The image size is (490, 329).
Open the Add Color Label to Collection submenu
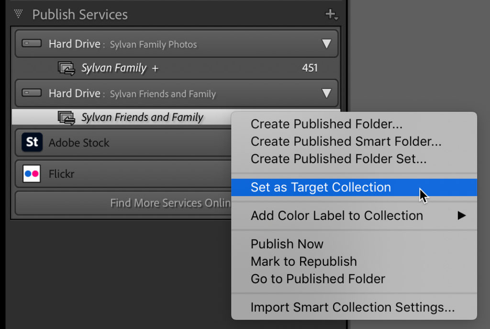(336, 216)
